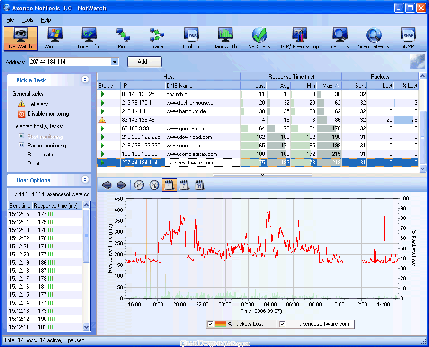Collapse the Pick a Task panel

[85, 80]
